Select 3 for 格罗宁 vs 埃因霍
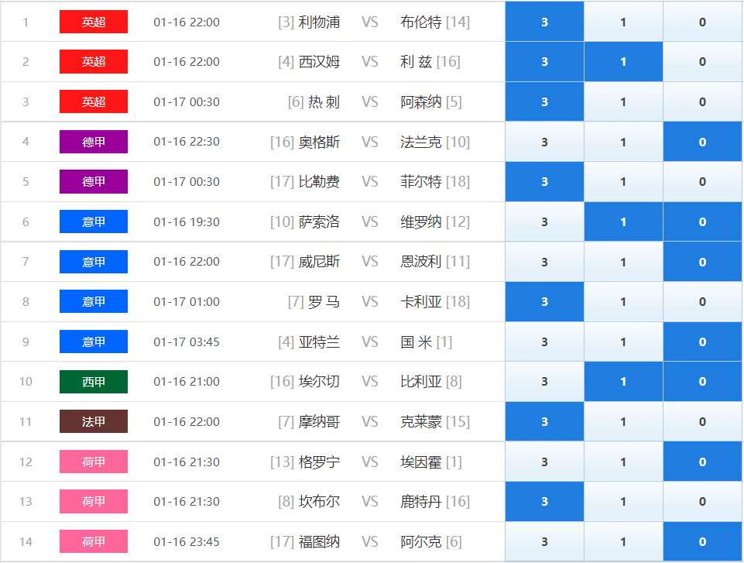 click(544, 462)
